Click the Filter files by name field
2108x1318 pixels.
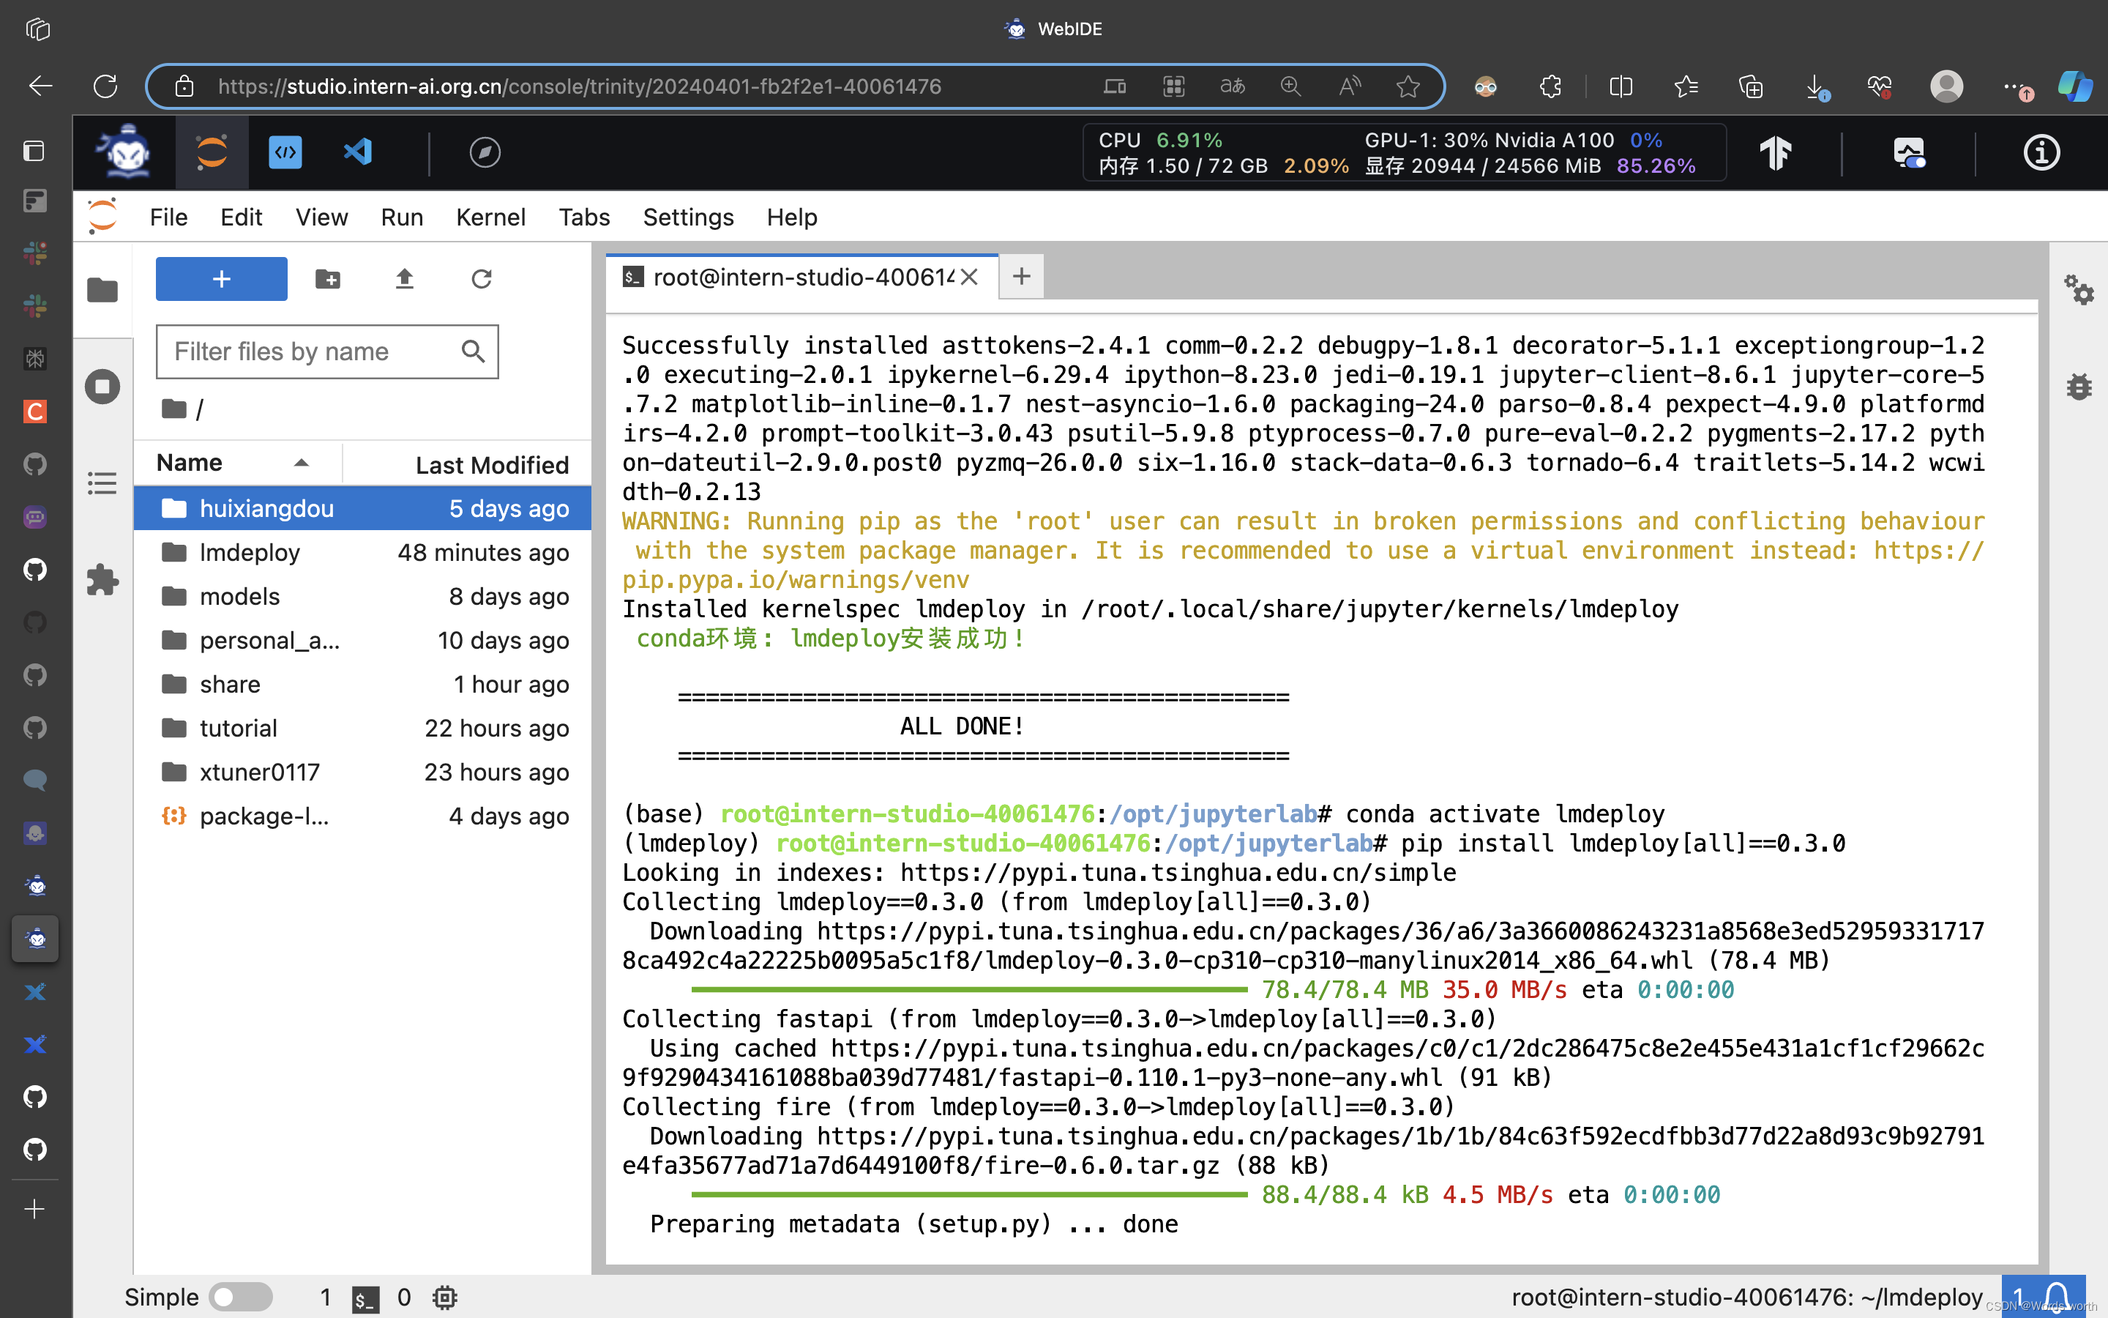pos(326,351)
